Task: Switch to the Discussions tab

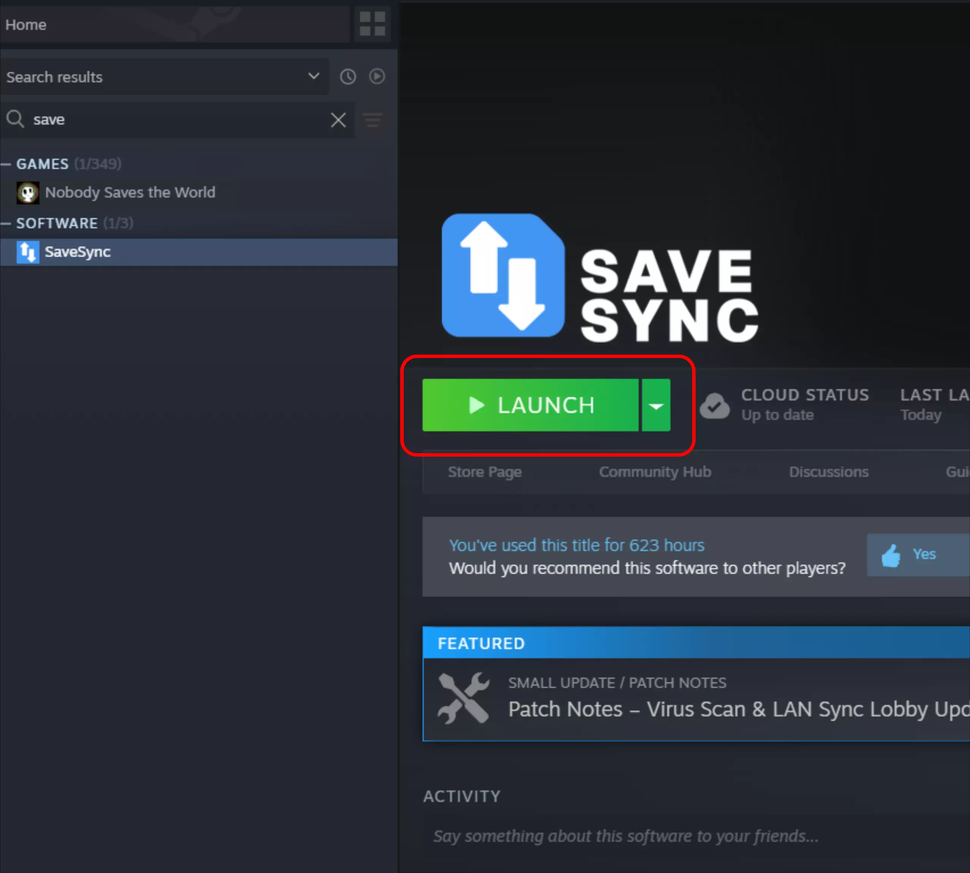Action: [828, 472]
